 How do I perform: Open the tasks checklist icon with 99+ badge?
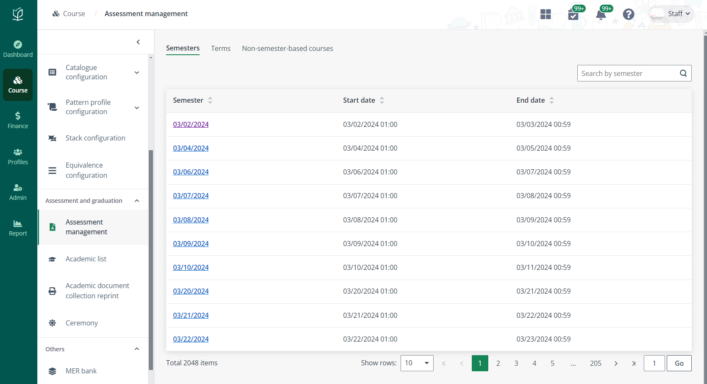pyautogui.click(x=573, y=15)
